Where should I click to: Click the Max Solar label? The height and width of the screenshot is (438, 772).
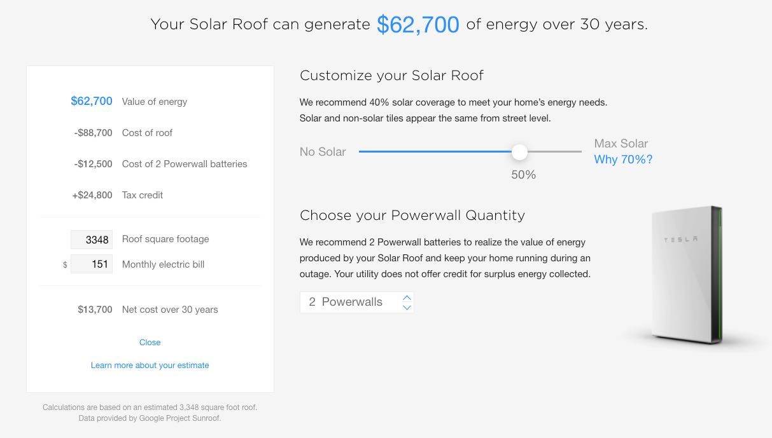[x=621, y=144]
